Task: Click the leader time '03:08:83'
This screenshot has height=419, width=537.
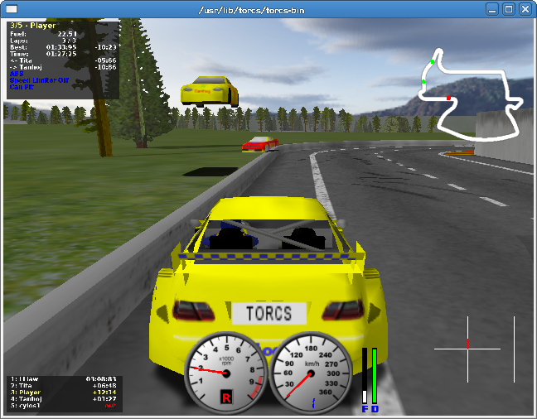Action: coord(101,379)
